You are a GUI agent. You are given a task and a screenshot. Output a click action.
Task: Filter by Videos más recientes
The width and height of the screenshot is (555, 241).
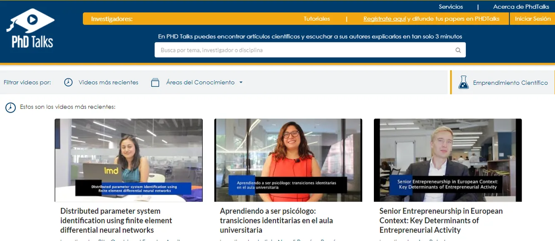pos(108,82)
